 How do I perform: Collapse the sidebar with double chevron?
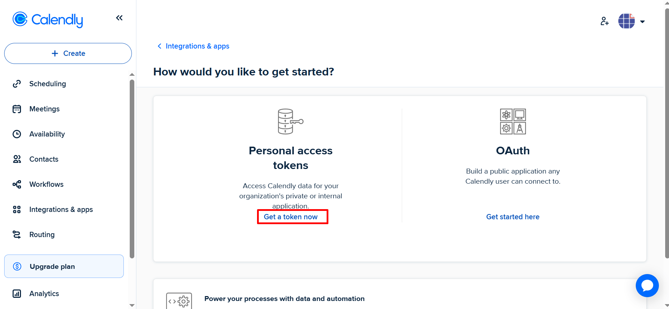(119, 18)
